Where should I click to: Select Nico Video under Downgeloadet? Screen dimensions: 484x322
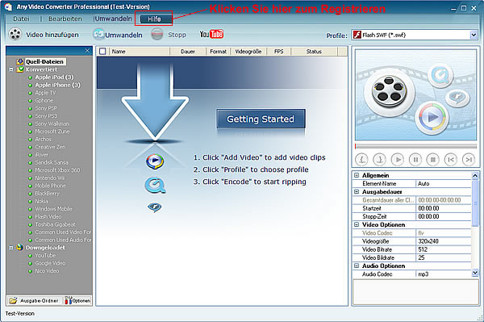[x=47, y=270]
